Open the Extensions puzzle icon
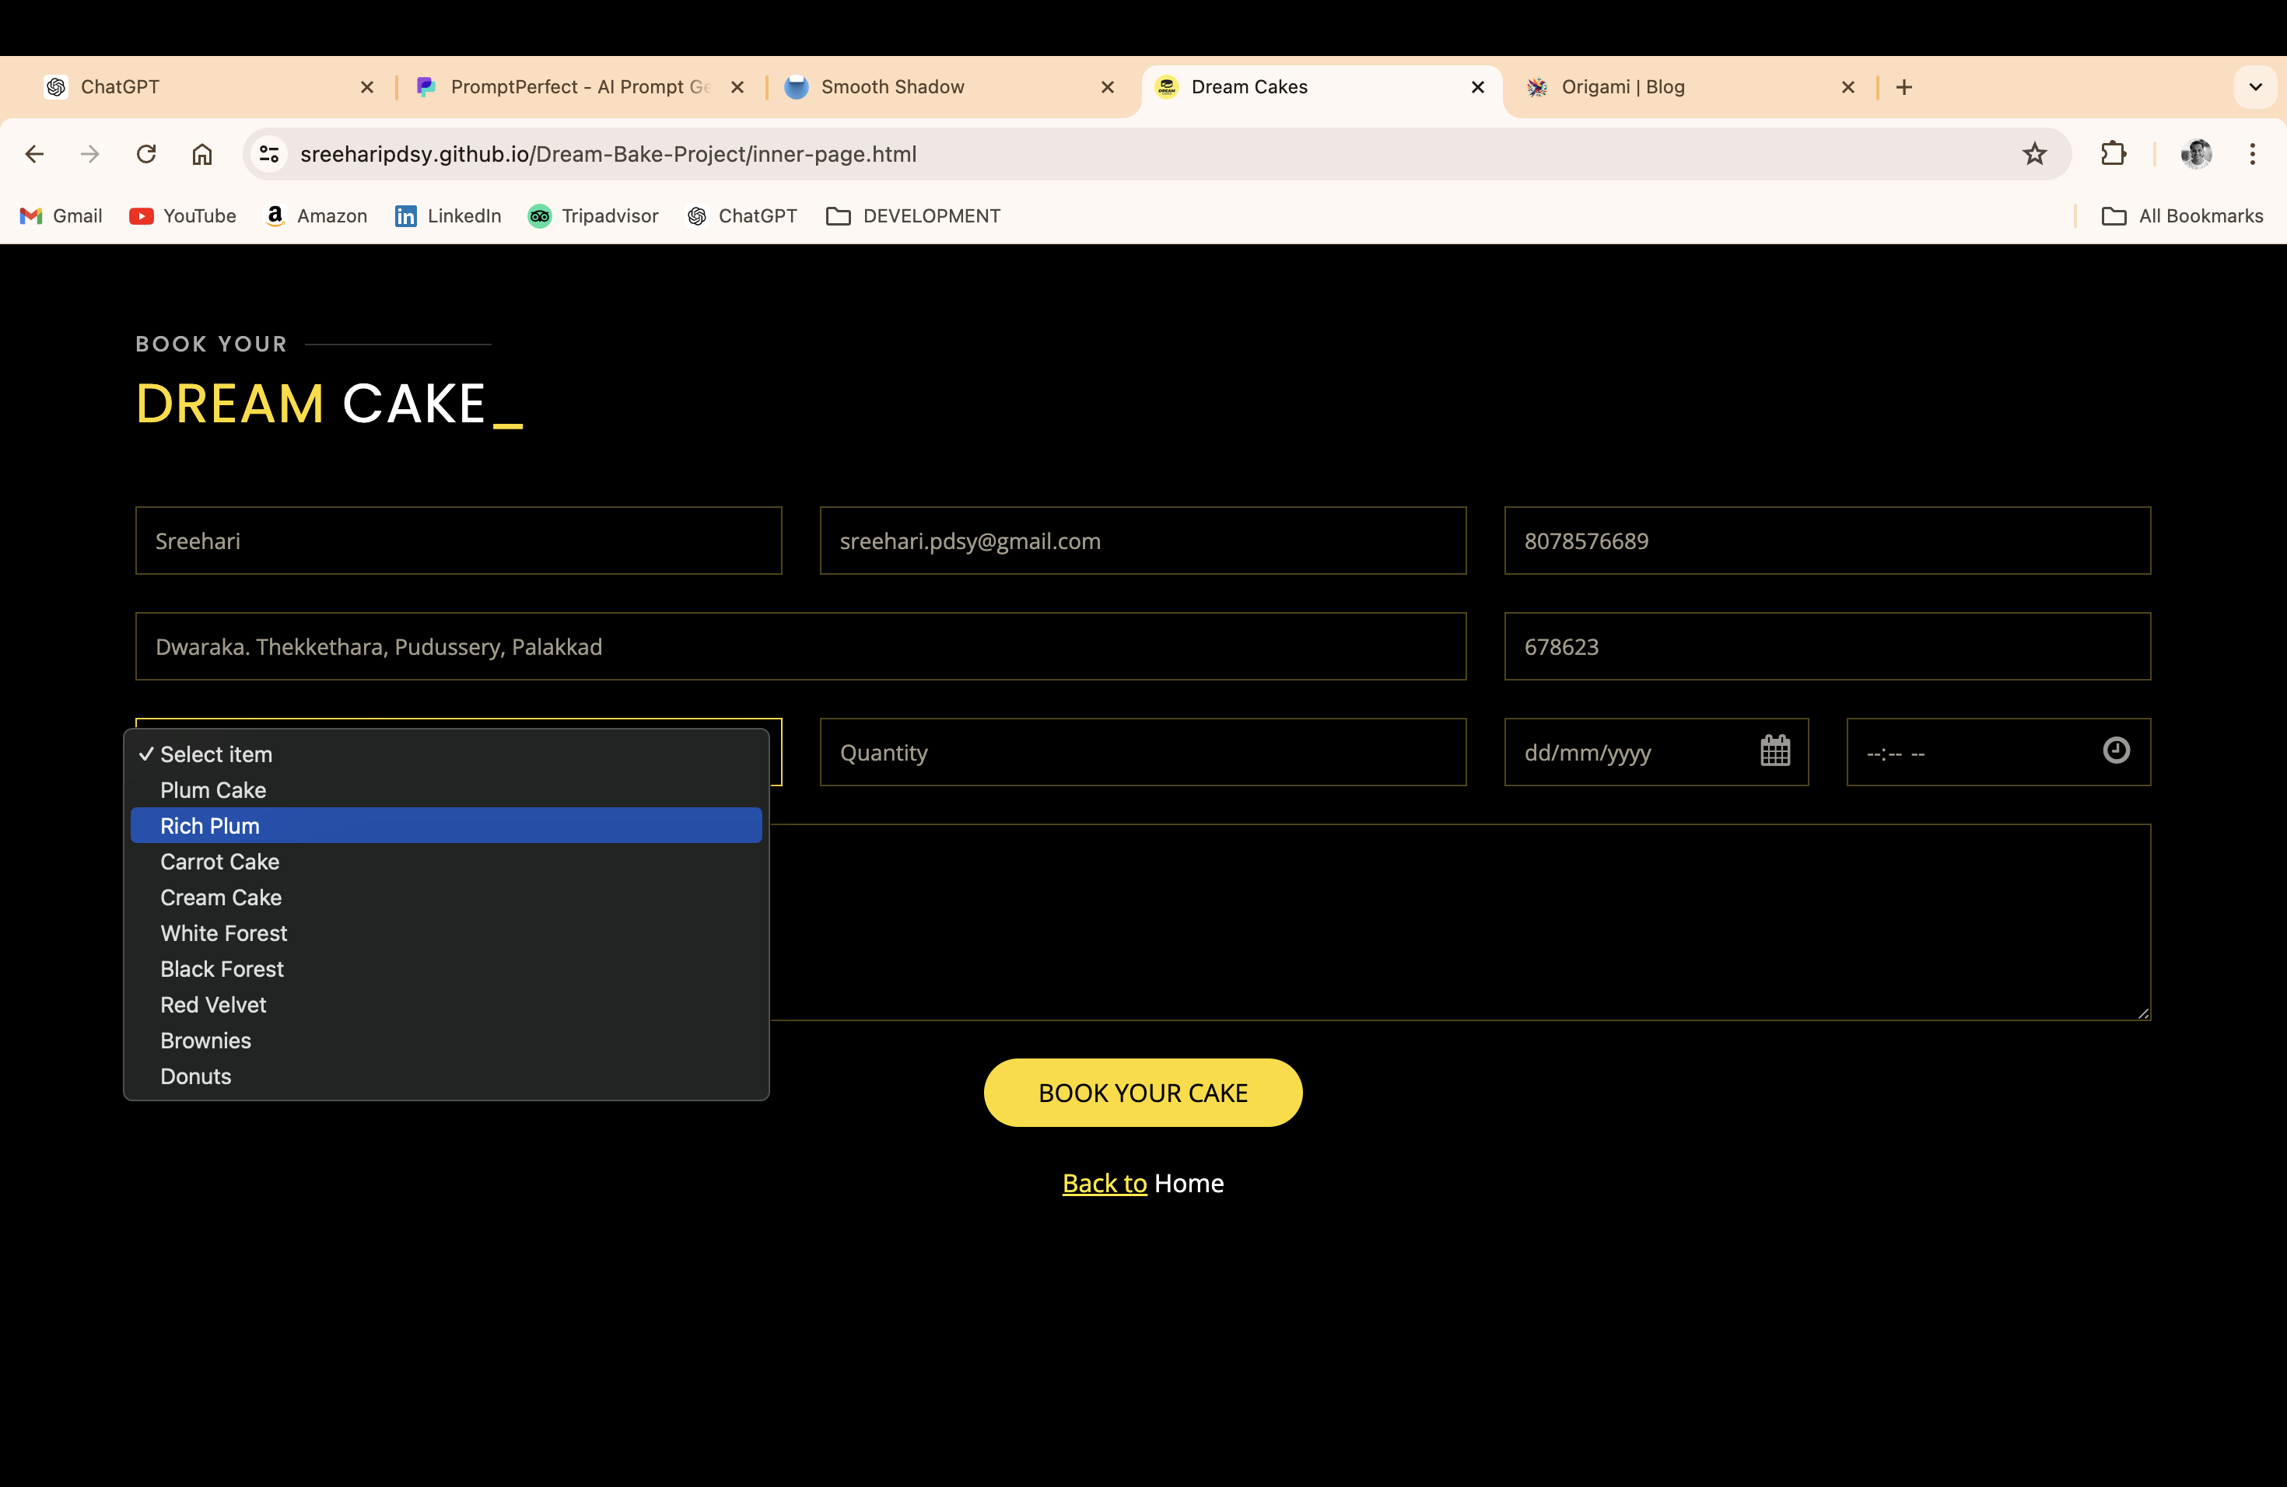 pyautogui.click(x=2113, y=154)
